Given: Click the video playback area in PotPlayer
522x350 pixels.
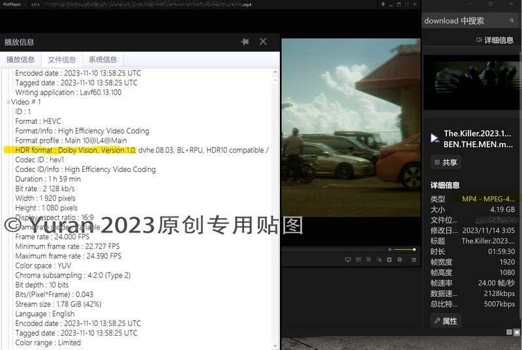Looking at the screenshot, I should click(351, 128).
